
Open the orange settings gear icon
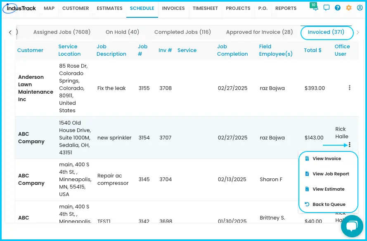(x=349, y=8)
